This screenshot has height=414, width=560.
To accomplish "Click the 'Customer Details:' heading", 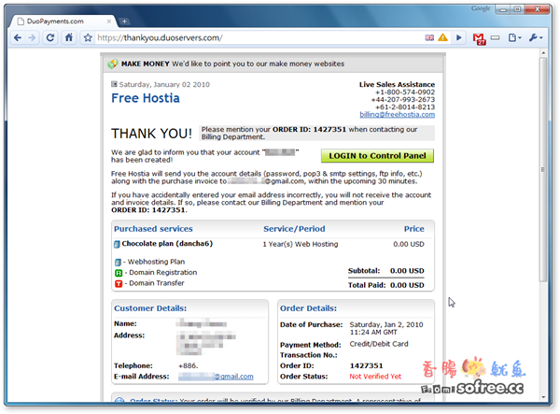I will (150, 308).
